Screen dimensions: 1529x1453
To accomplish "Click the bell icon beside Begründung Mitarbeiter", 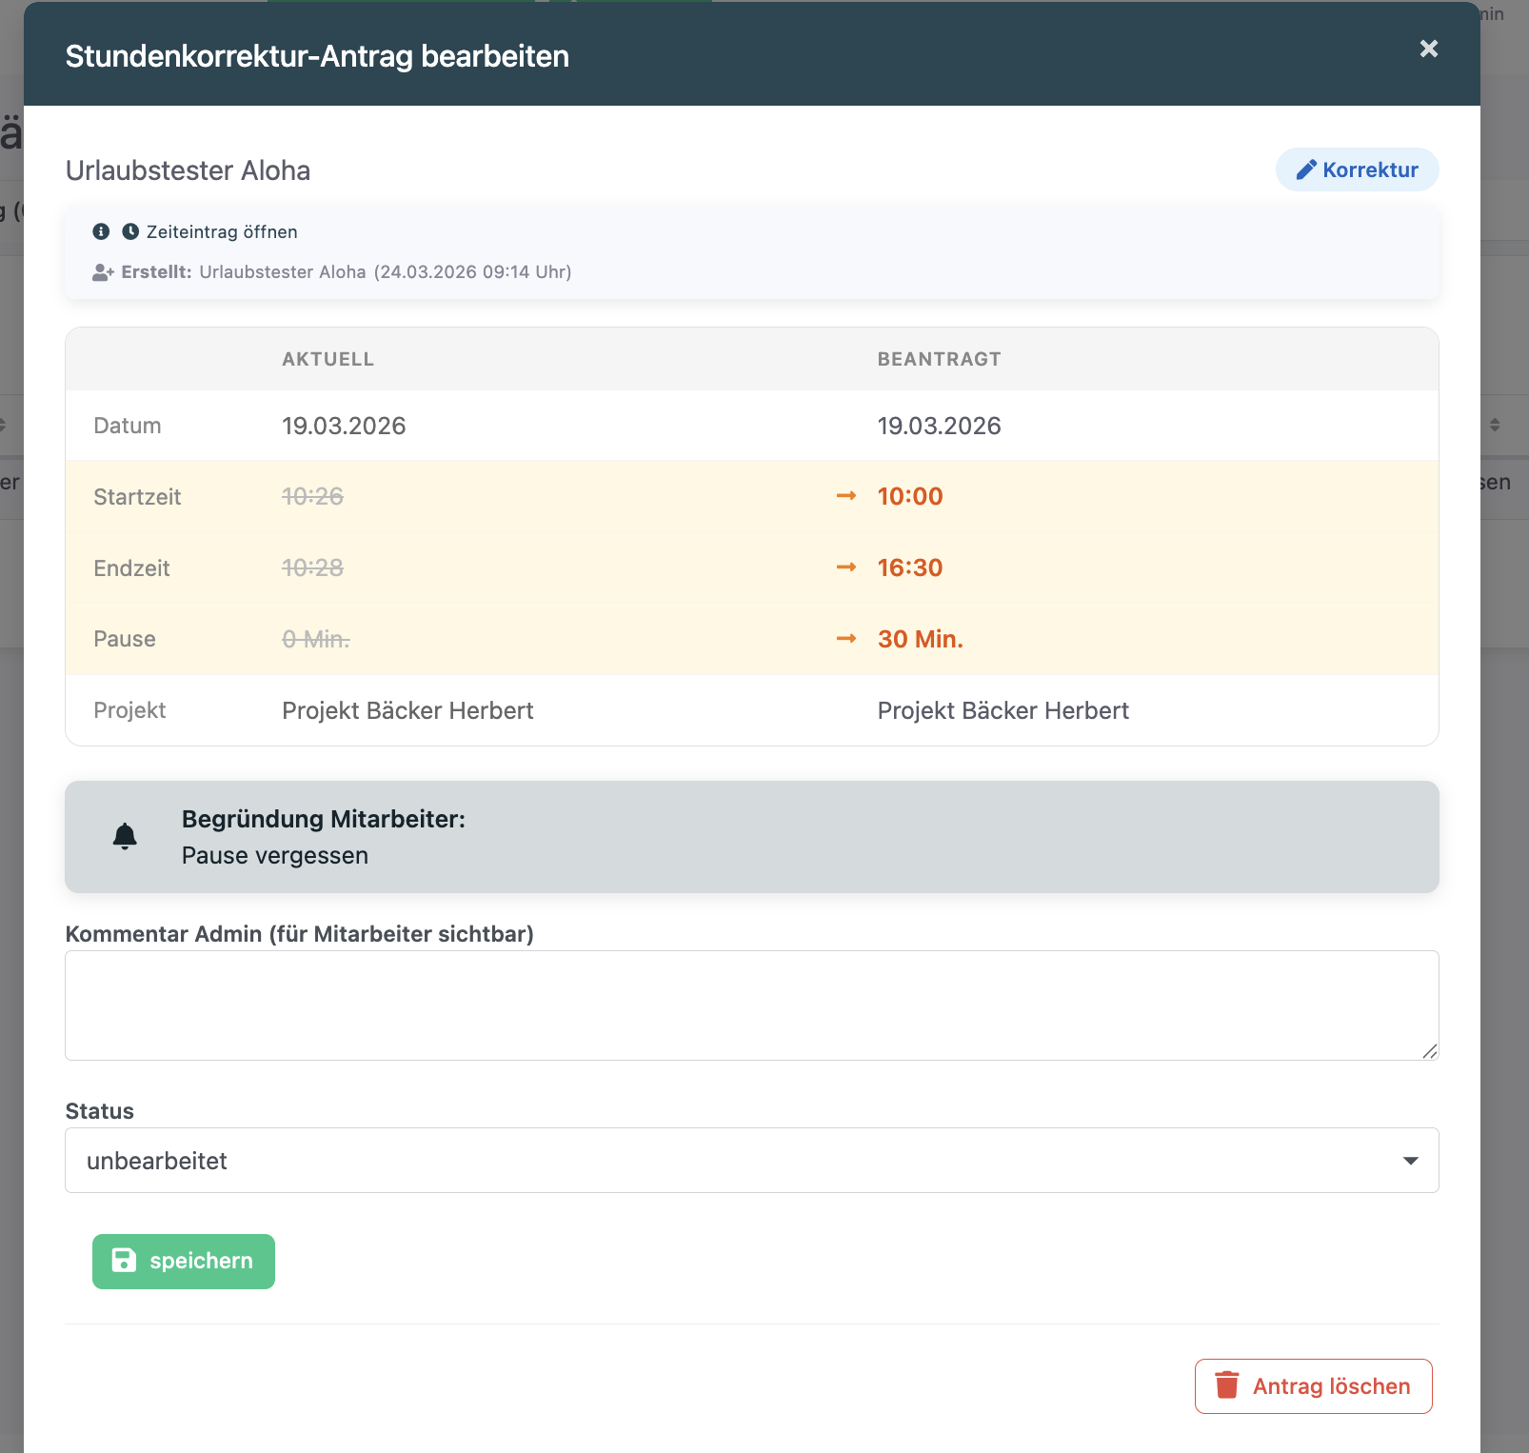I will click(125, 836).
